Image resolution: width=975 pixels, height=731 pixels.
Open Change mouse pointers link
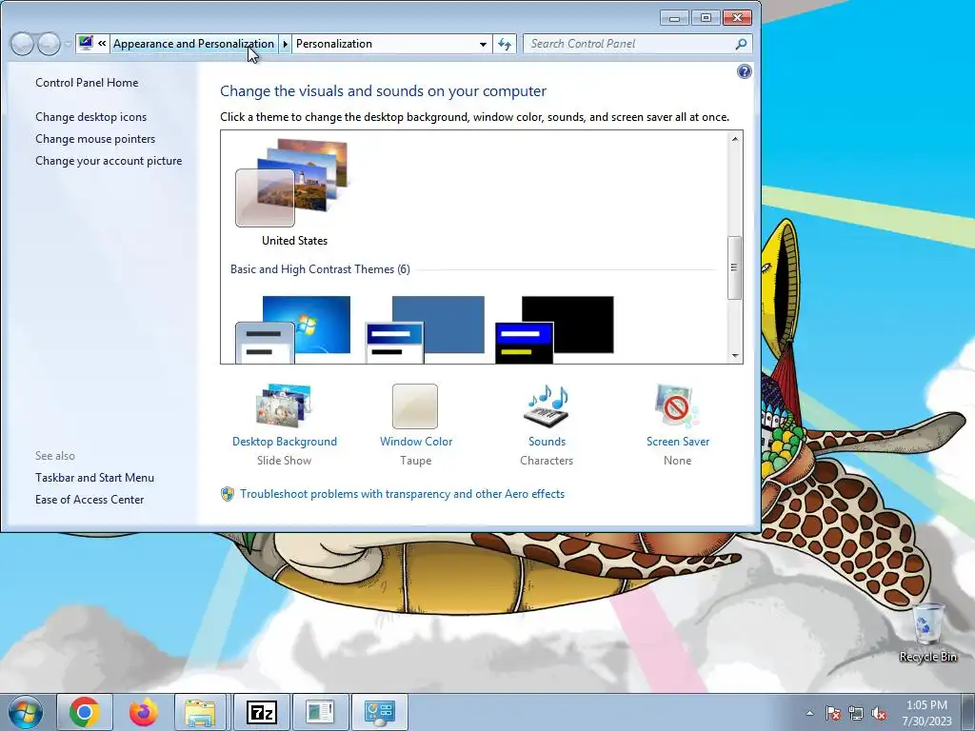click(x=95, y=139)
